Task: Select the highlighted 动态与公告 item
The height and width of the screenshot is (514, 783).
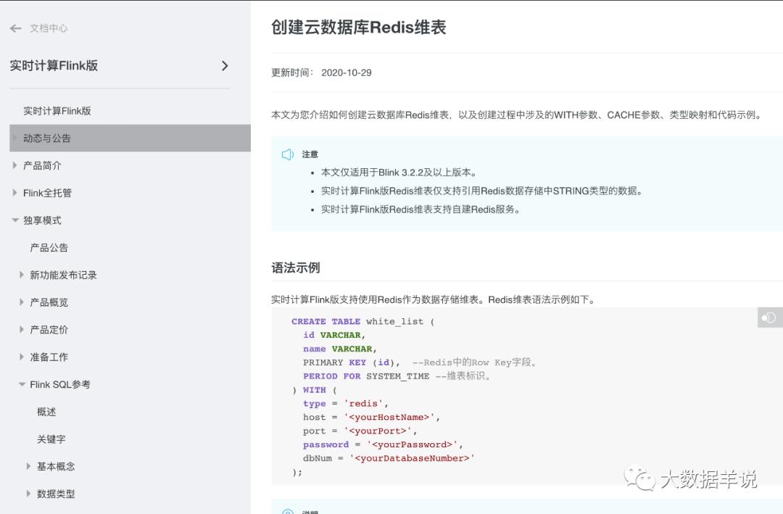Action: [130, 138]
